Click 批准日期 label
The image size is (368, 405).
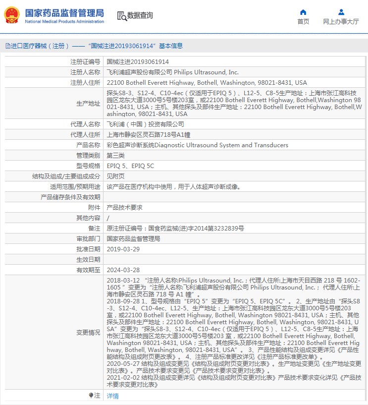(88, 249)
